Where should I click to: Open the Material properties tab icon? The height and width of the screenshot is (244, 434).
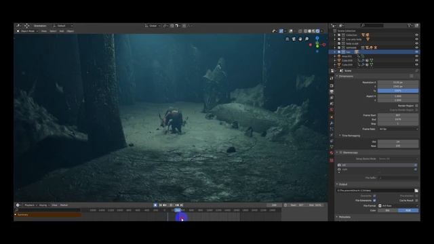332,152
